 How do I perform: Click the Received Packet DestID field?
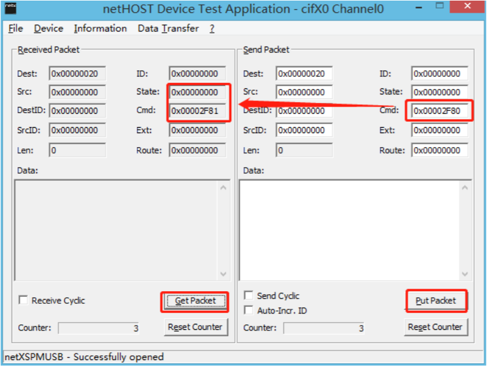point(77,111)
